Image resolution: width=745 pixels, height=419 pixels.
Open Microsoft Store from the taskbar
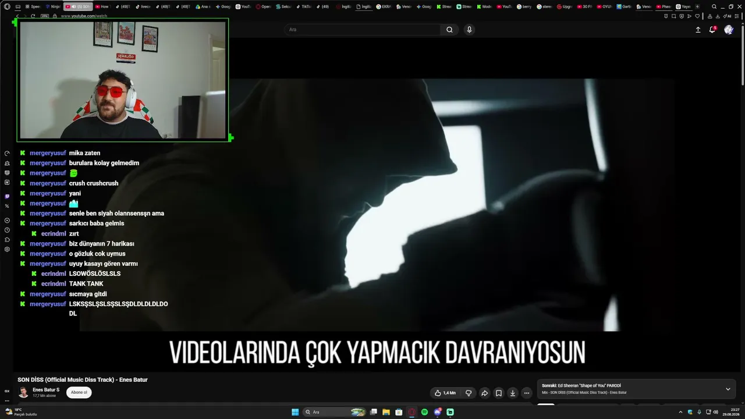click(399, 412)
